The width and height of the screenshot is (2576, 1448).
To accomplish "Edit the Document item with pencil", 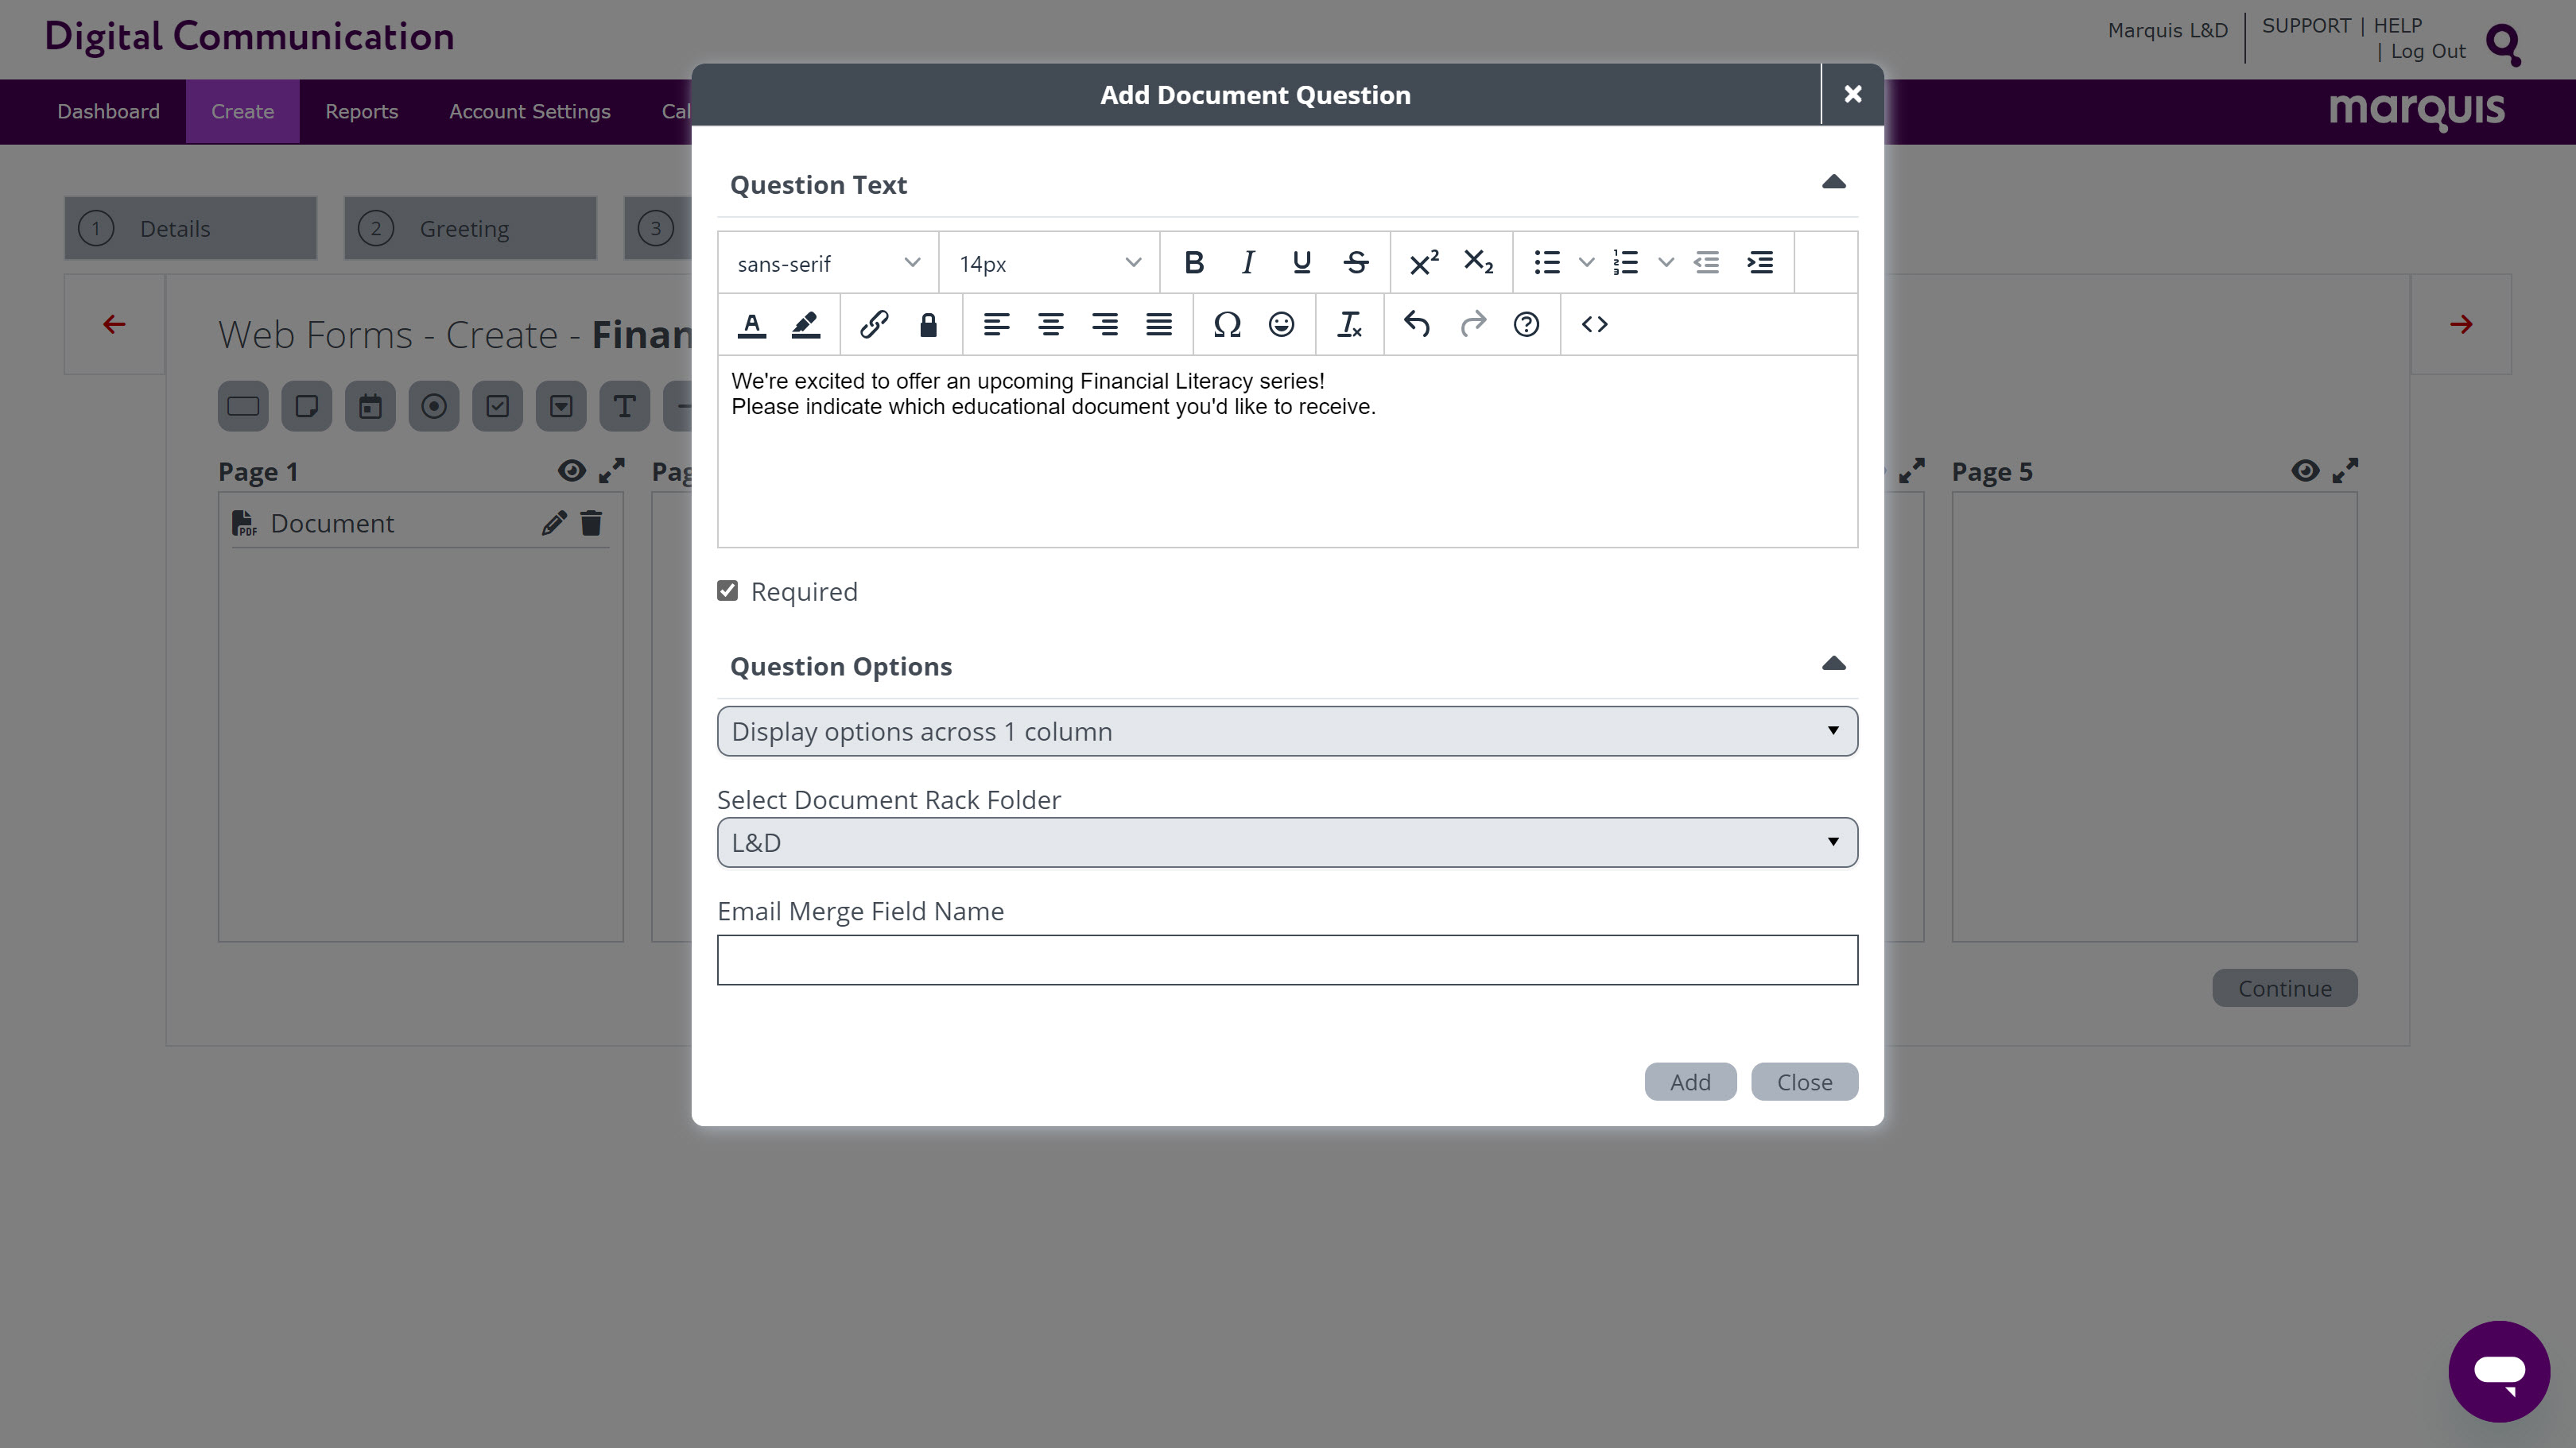I will tap(554, 523).
